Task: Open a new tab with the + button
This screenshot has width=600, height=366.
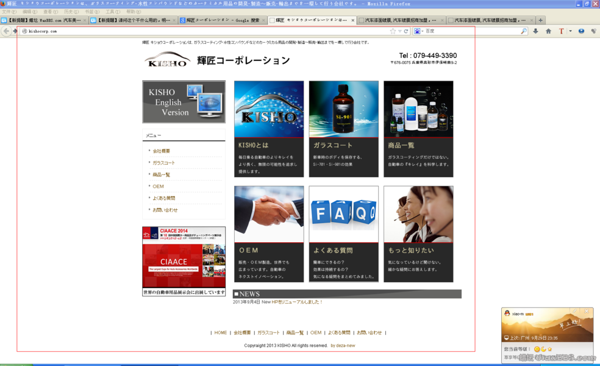Action: click(541, 20)
